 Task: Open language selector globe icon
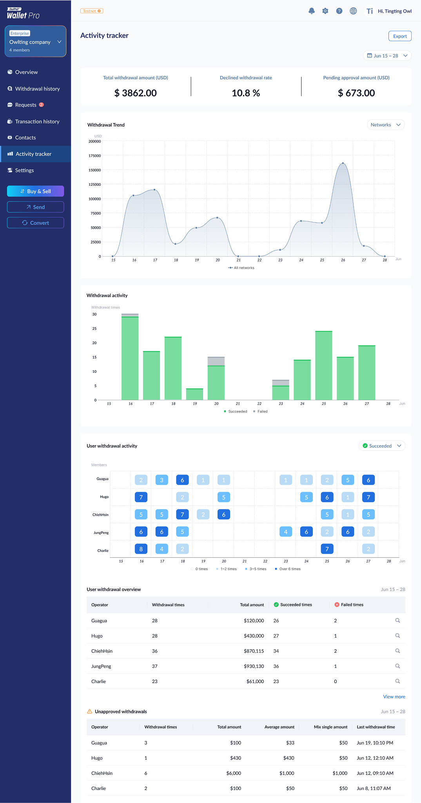click(353, 11)
